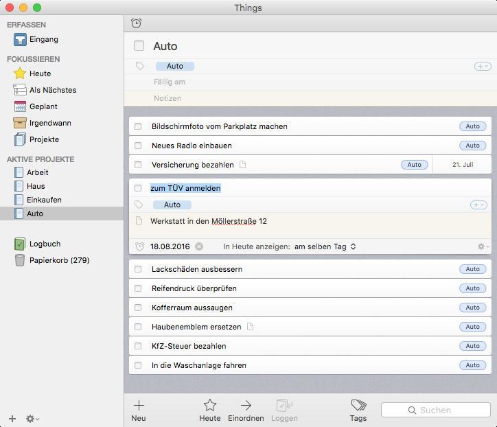Click the Suchen search field
Viewport: 497px width, 427px height.
tap(436, 411)
